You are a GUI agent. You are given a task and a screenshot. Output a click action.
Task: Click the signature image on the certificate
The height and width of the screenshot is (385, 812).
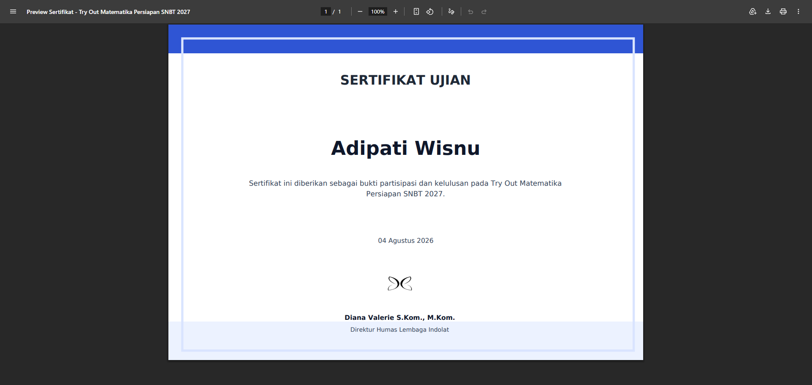tap(400, 283)
